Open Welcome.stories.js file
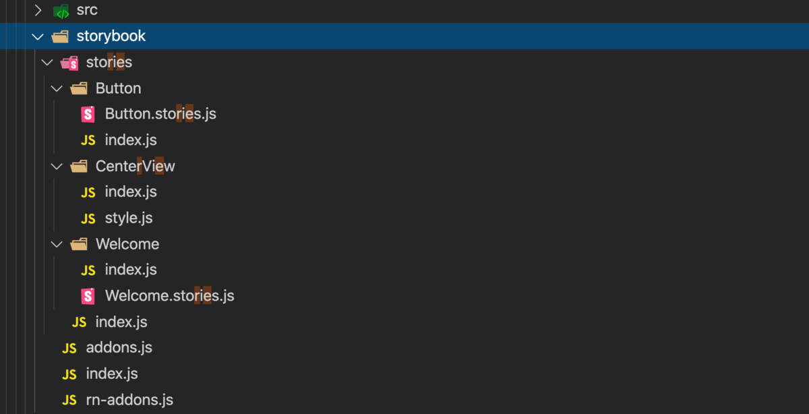Screen dimensions: 809x414 tap(169, 295)
